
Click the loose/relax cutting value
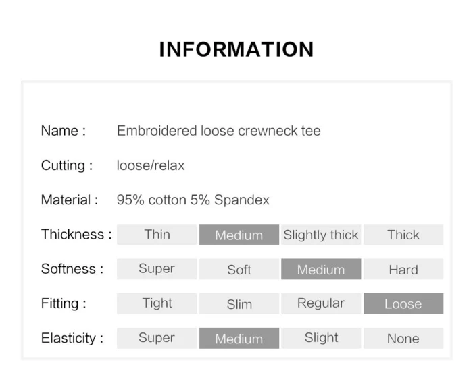[151, 165]
